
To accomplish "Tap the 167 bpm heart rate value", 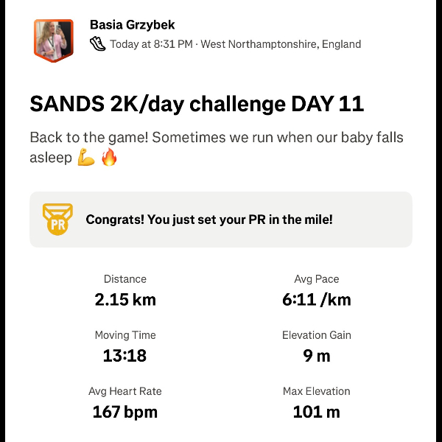I will click(x=125, y=412).
